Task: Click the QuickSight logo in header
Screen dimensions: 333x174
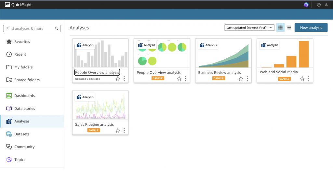Action: pos(18,5)
